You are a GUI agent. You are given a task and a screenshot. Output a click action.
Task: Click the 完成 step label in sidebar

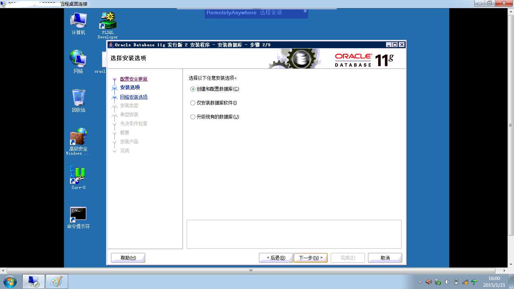125,151
